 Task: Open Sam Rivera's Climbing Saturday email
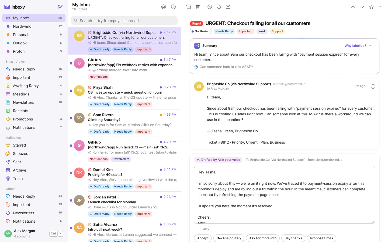[124, 123]
